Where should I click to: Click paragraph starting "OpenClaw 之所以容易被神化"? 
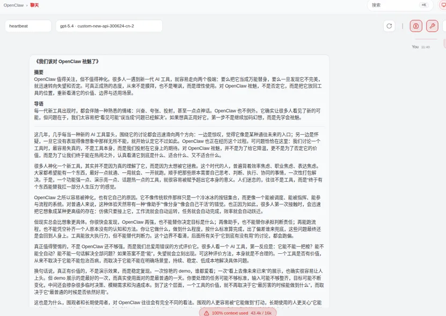pos(178,204)
